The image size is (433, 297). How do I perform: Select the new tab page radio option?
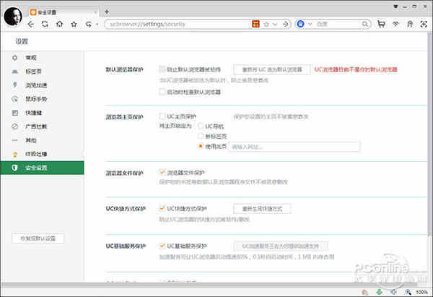tap(201, 136)
